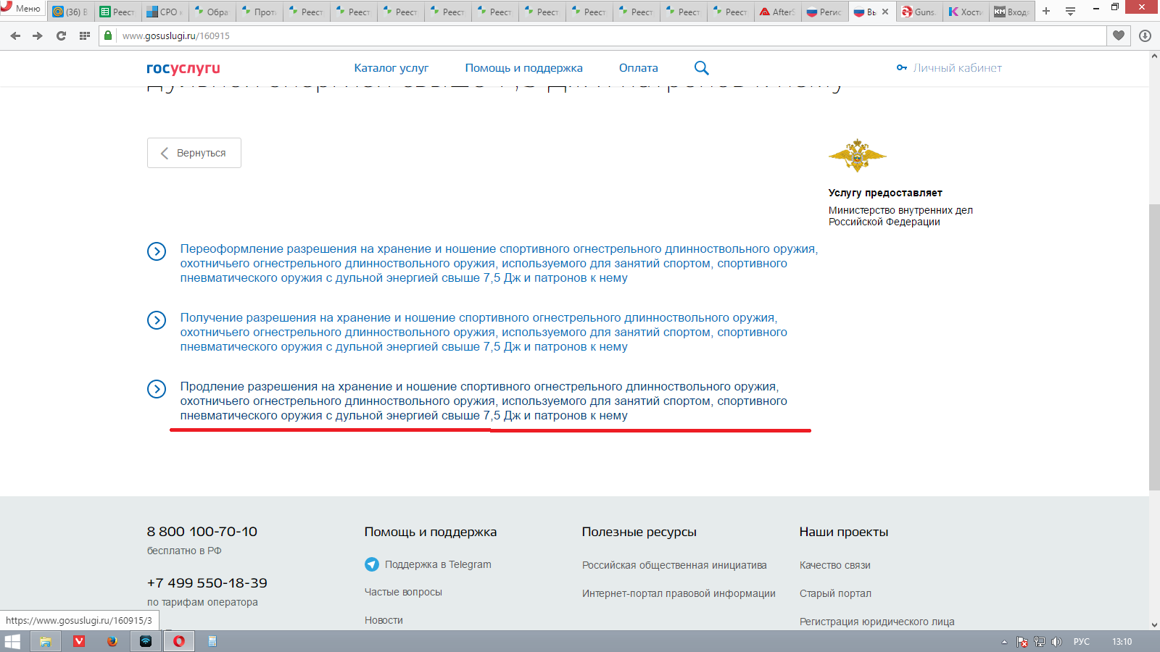The height and width of the screenshot is (652, 1160).
Task: Open a new tab with plus button
Action: point(1046,11)
